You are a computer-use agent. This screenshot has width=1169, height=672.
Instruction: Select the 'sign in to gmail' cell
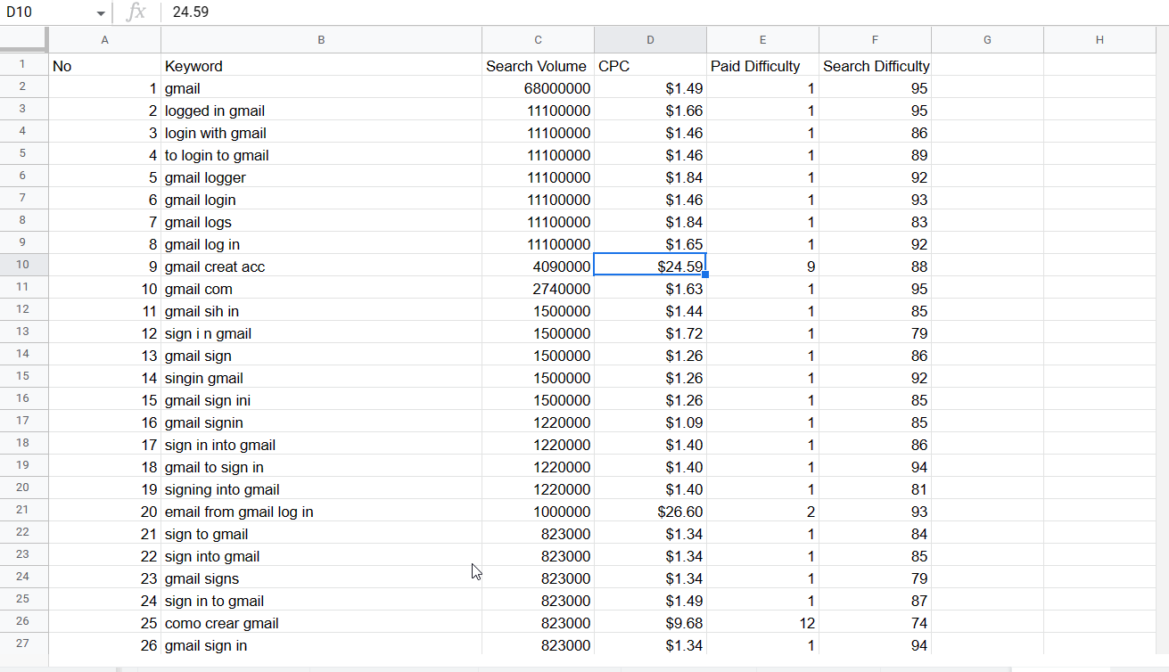[321, 601]
